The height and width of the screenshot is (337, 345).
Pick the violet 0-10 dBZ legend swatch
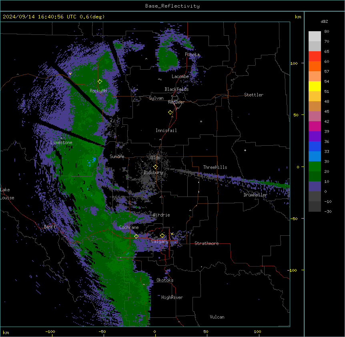point(315,187)
